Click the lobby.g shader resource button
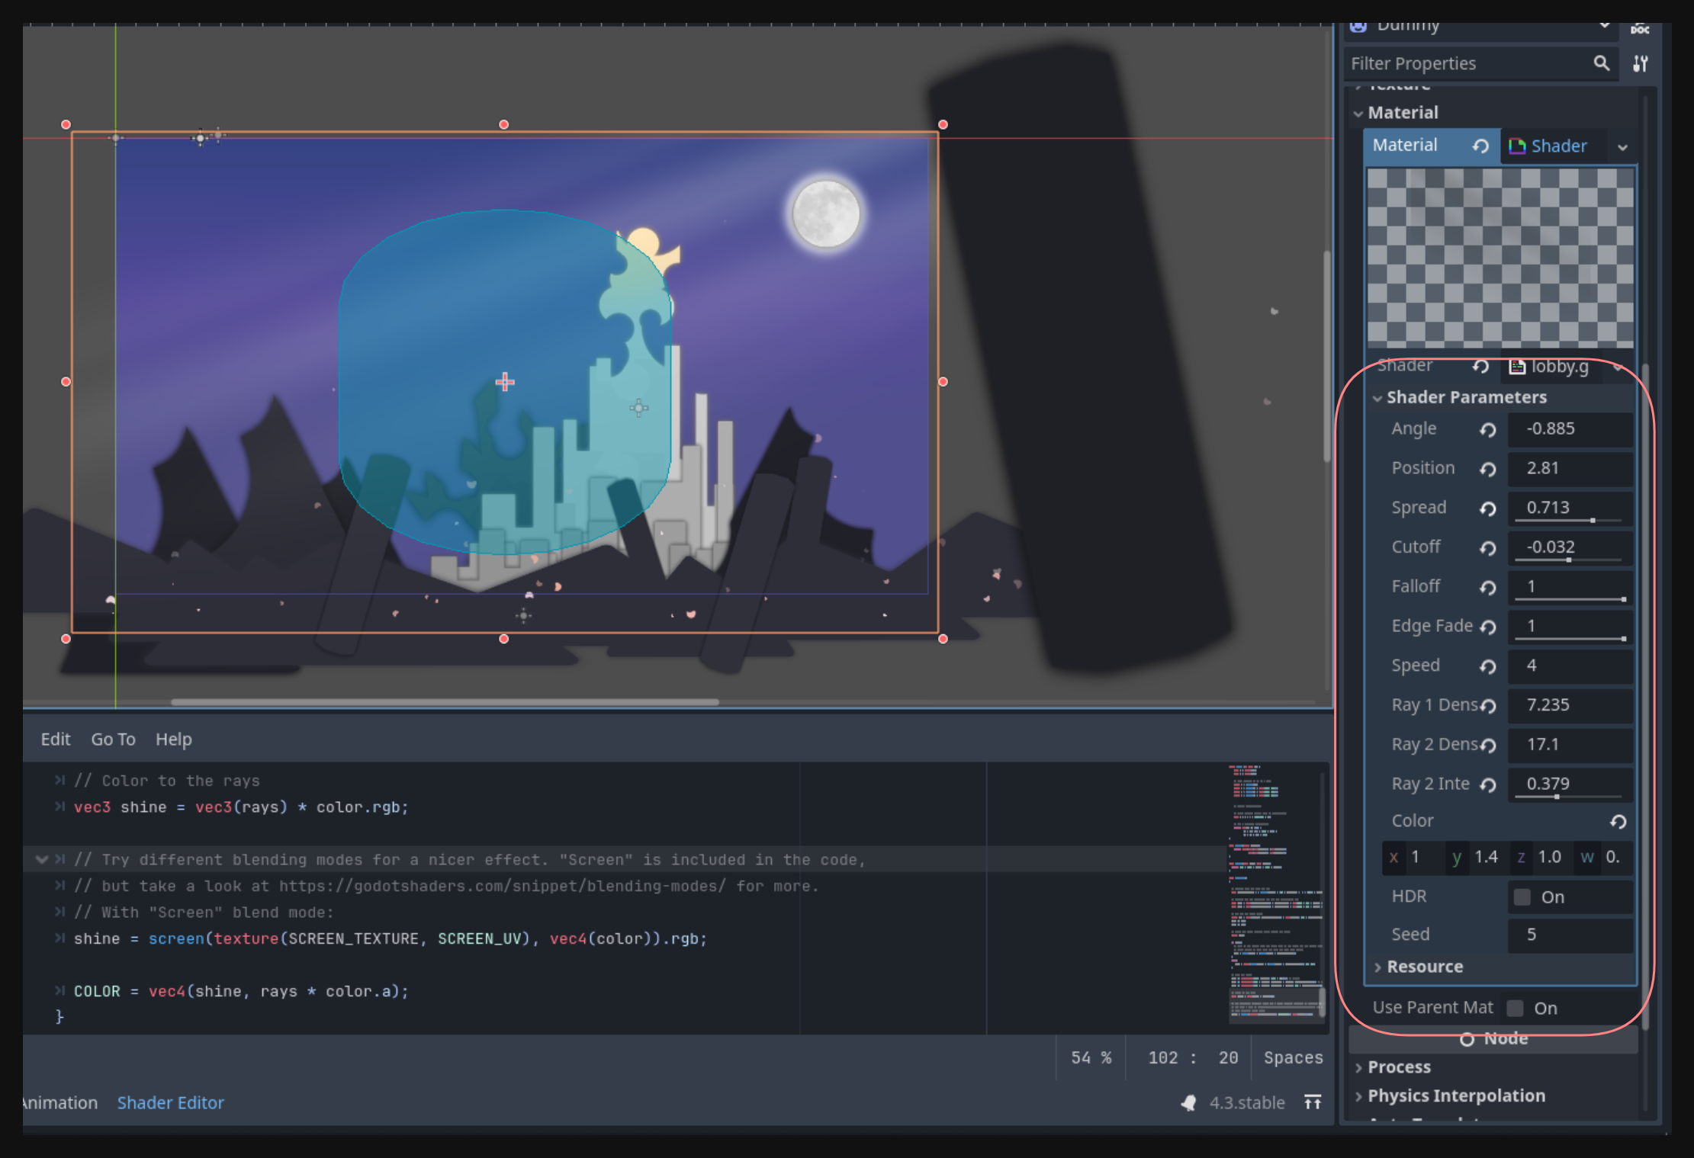Screen dimensions: 1694x1158 point(1560,367)
